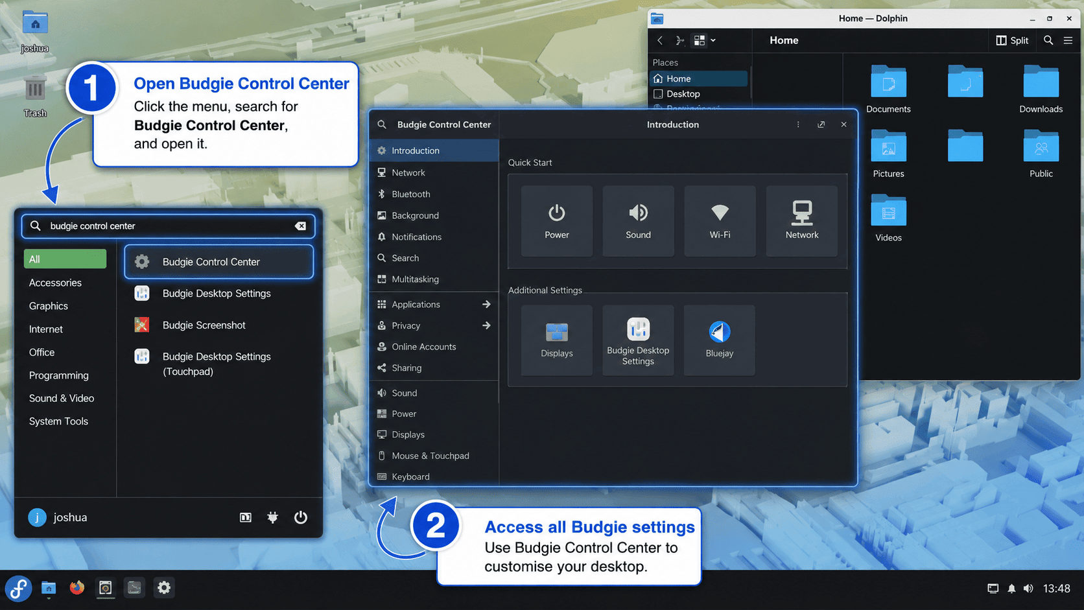Click the lock screen icon in Budgie menu
Image resolution: width=1084 pixels, height=610 pixels.
pyautogui.click(x=246, y=517)
